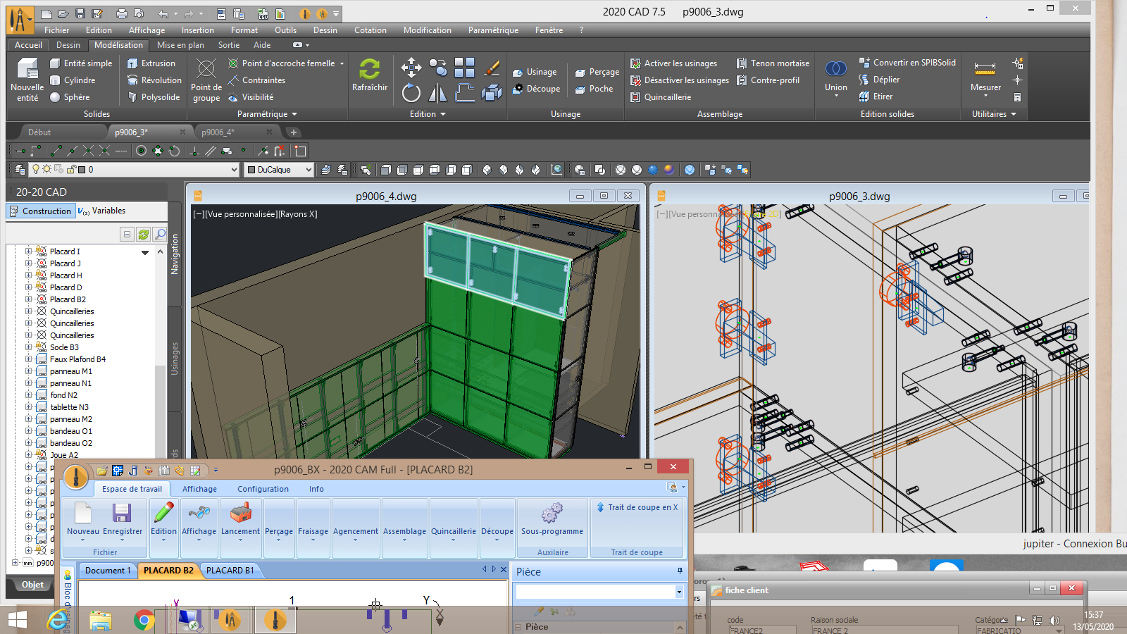
Task: Select the Découpe cut tool
Action: pyautogui.click(x=536, y=89)
